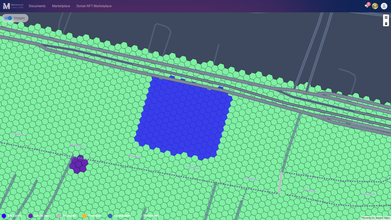This screenshot has width=391, height=220.
Task: Click the Available gray legend swatch
Action: (59, 216)
